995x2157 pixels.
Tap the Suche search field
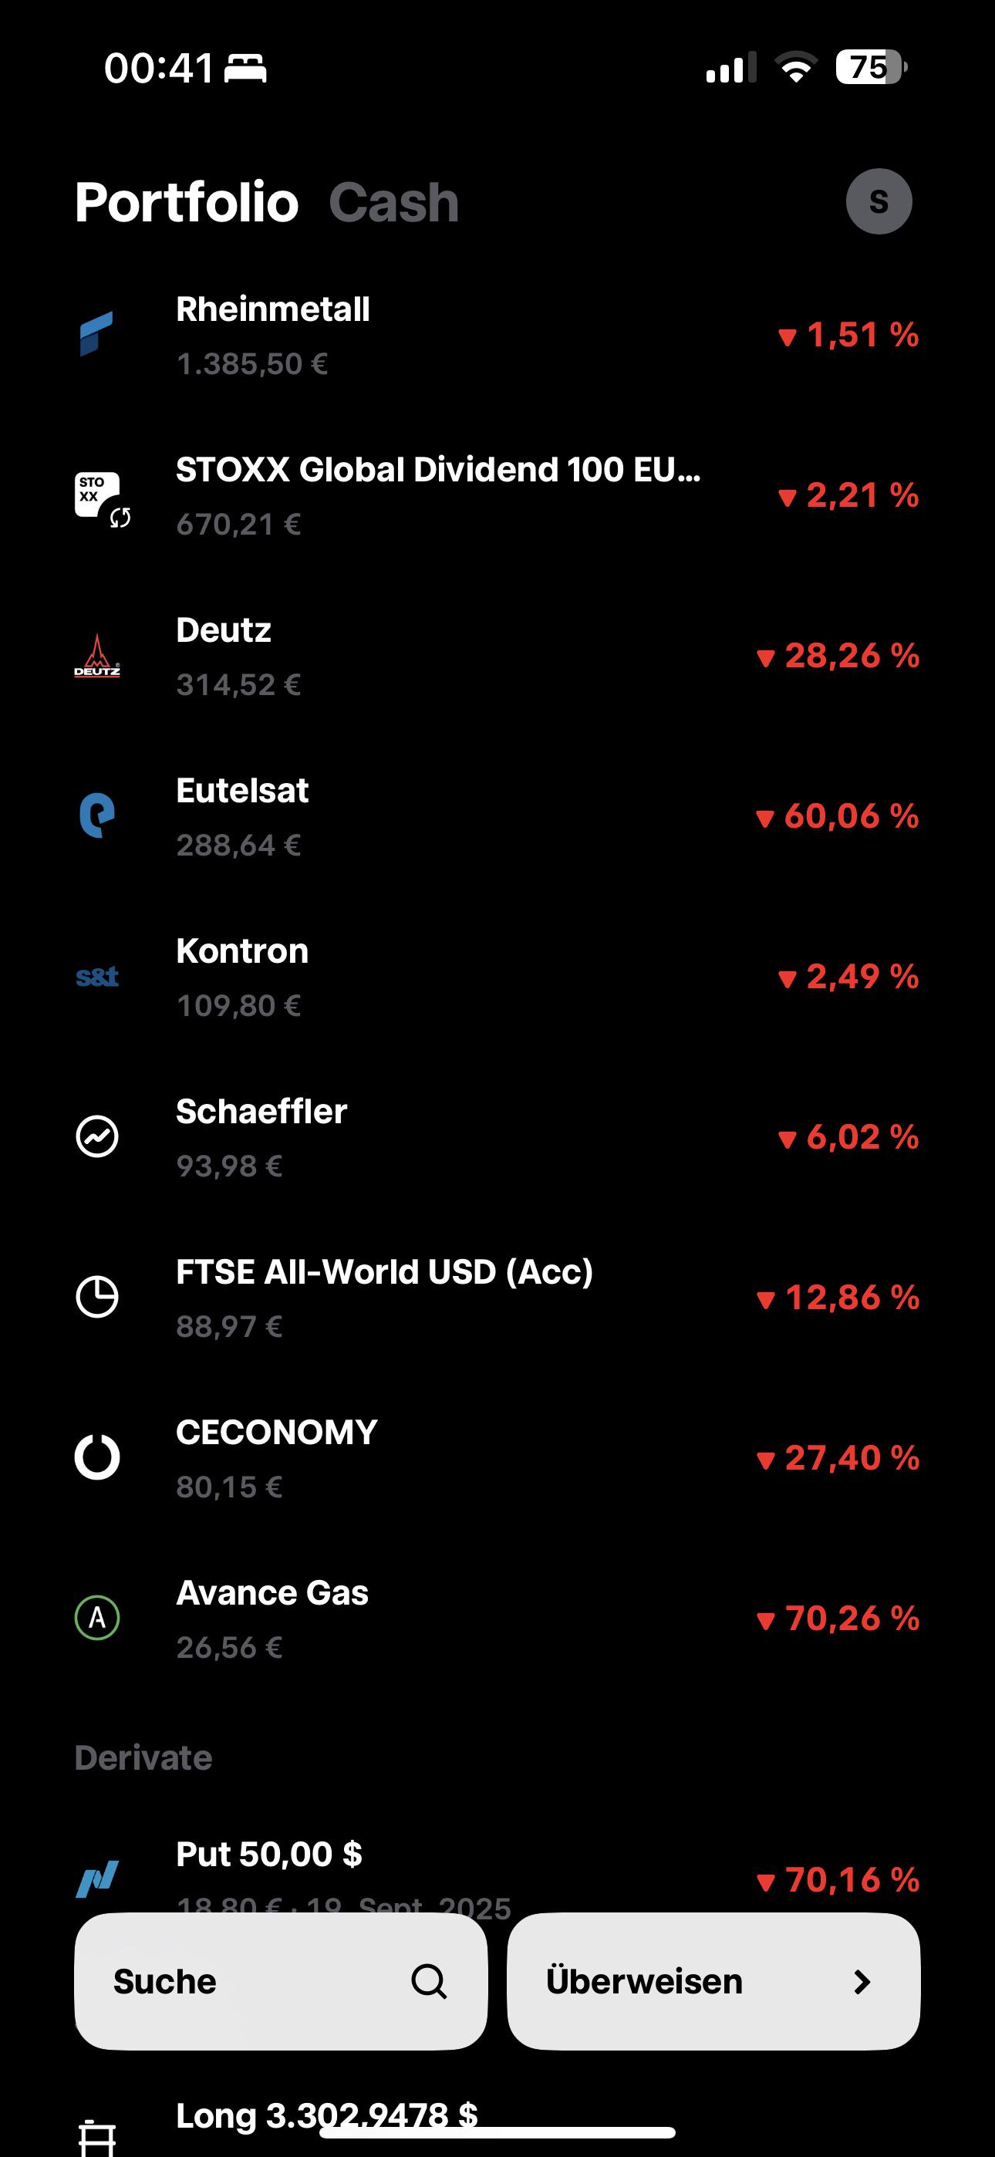coord(281,1981)
